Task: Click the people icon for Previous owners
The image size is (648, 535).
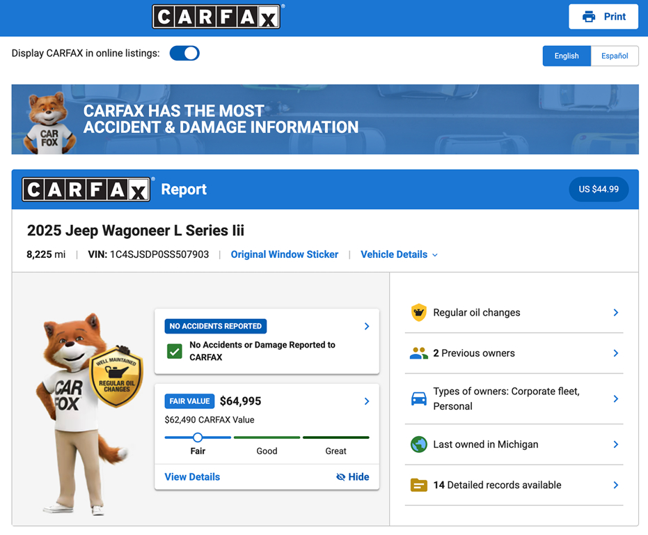Action: pyautogui.click(x=418, y=353)
